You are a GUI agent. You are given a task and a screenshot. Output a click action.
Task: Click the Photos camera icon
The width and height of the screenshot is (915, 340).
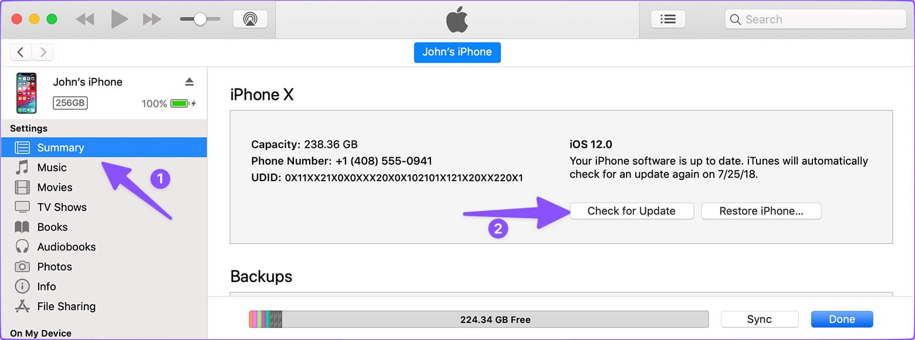click(x=22, y=267)
